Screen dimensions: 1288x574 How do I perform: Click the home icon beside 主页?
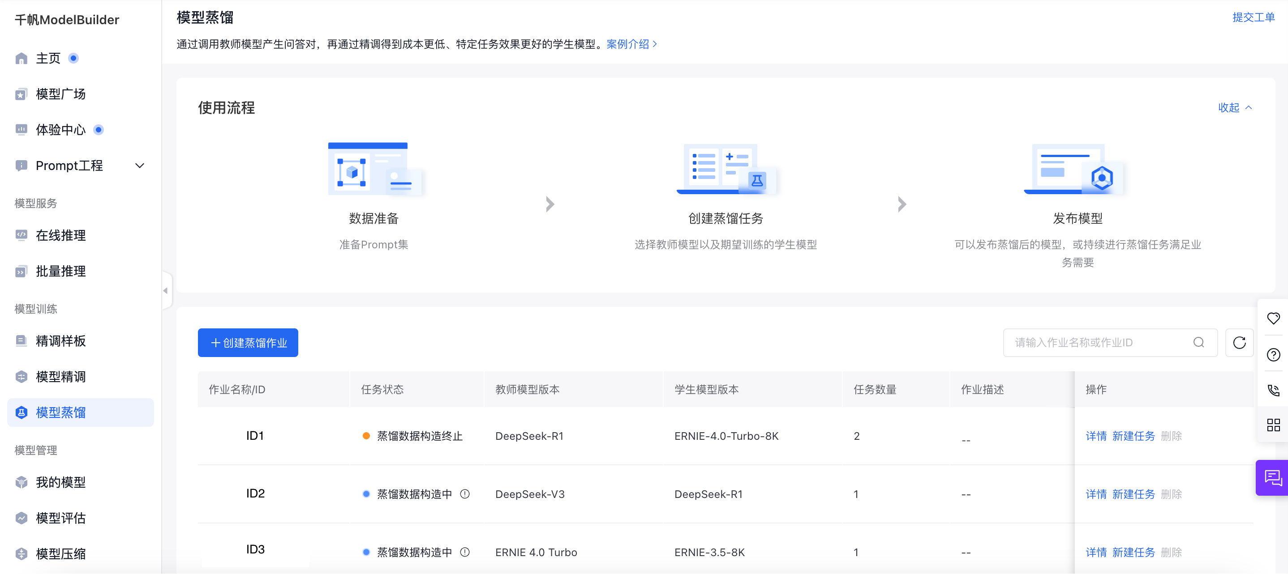(x=21, y=59)
